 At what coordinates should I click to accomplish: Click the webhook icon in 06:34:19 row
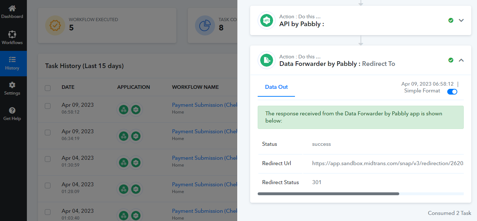pyautogui.click(x=124, y=136)
